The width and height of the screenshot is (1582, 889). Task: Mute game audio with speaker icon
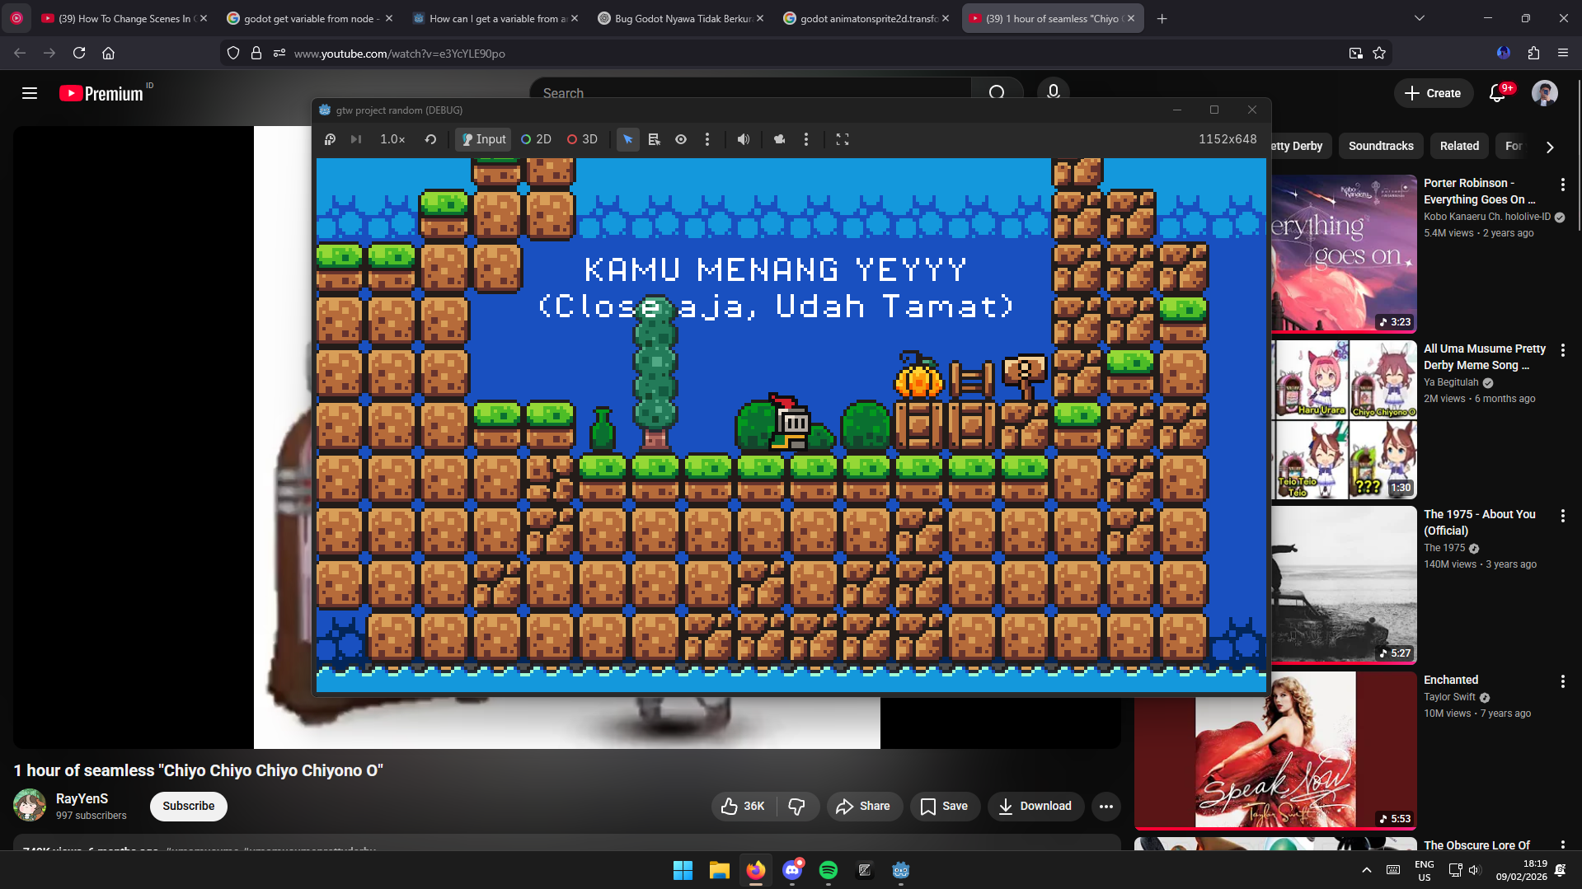(744, 139)
